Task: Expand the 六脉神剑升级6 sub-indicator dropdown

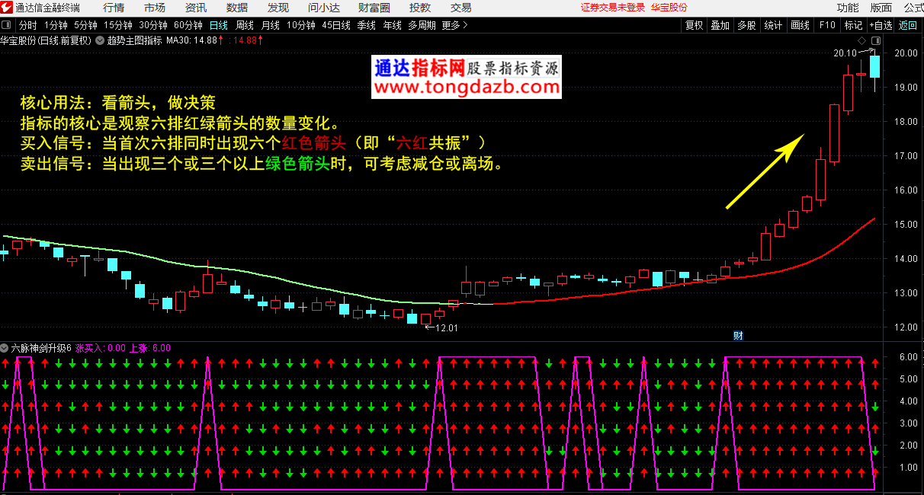Action: tap(5, 347)
